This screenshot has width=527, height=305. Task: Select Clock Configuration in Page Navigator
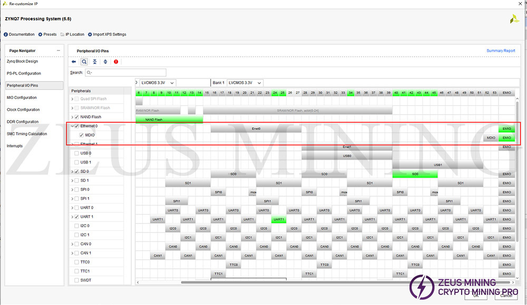pos(23,110)
